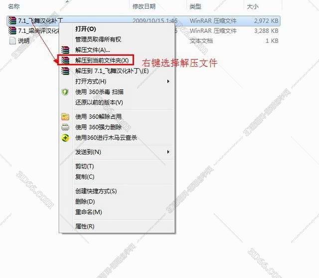
Task: Click the 360解除占用 folder icon
Action: click(x=65, y=117)
